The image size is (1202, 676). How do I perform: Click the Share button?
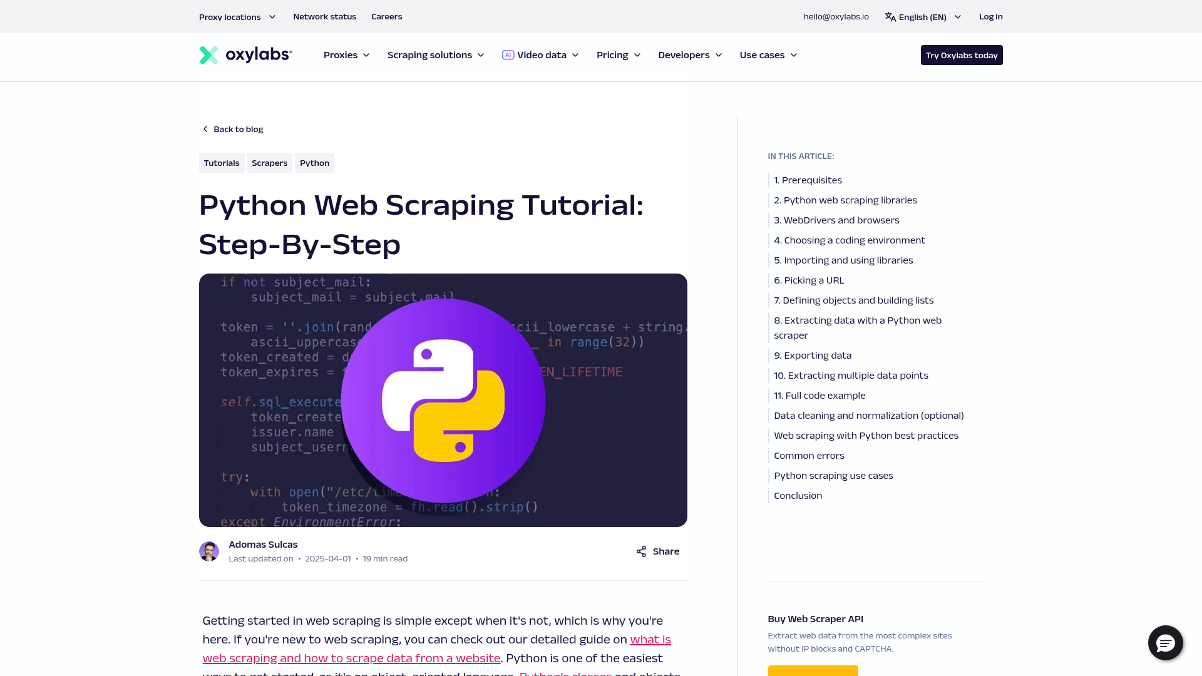(x=658, y=551)
